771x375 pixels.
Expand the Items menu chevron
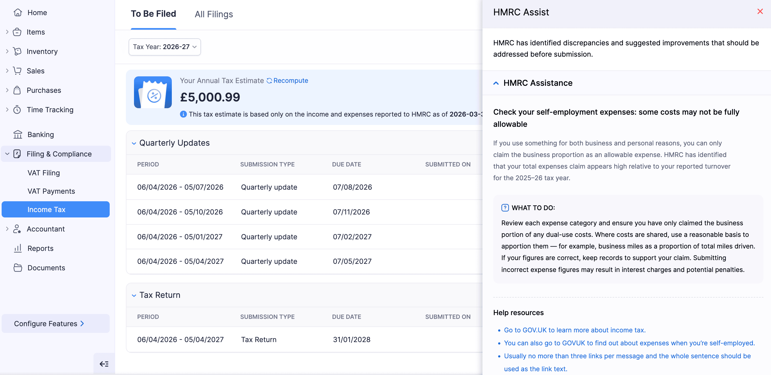(7, 32)
